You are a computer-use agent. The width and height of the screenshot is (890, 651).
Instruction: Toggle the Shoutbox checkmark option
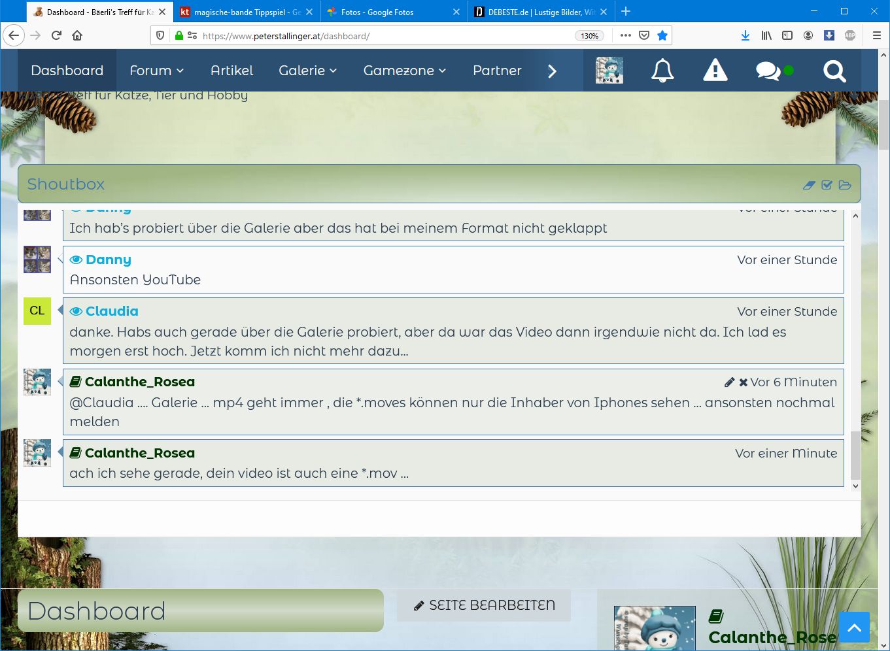pos(827,185)
